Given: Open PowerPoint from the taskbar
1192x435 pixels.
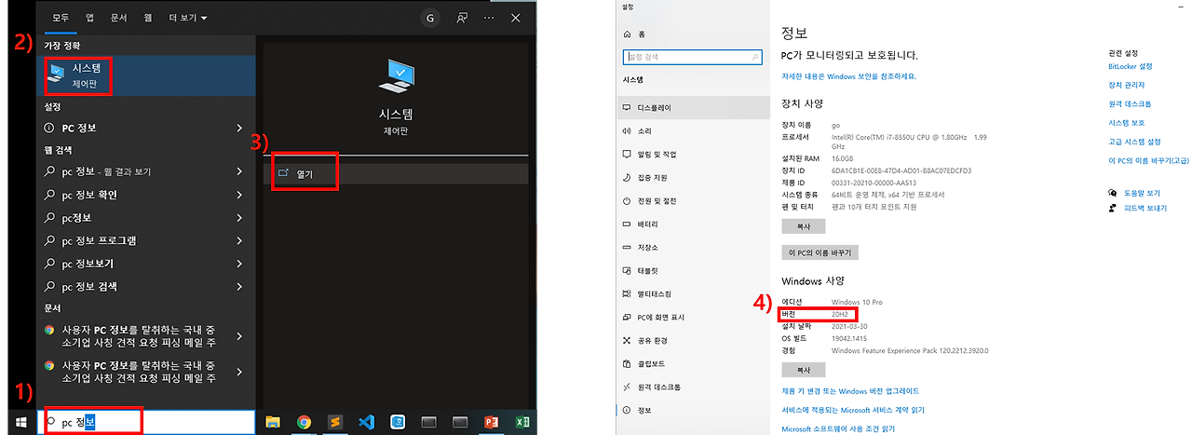Looking at the screenshot, I should click(x=490, y=422).
